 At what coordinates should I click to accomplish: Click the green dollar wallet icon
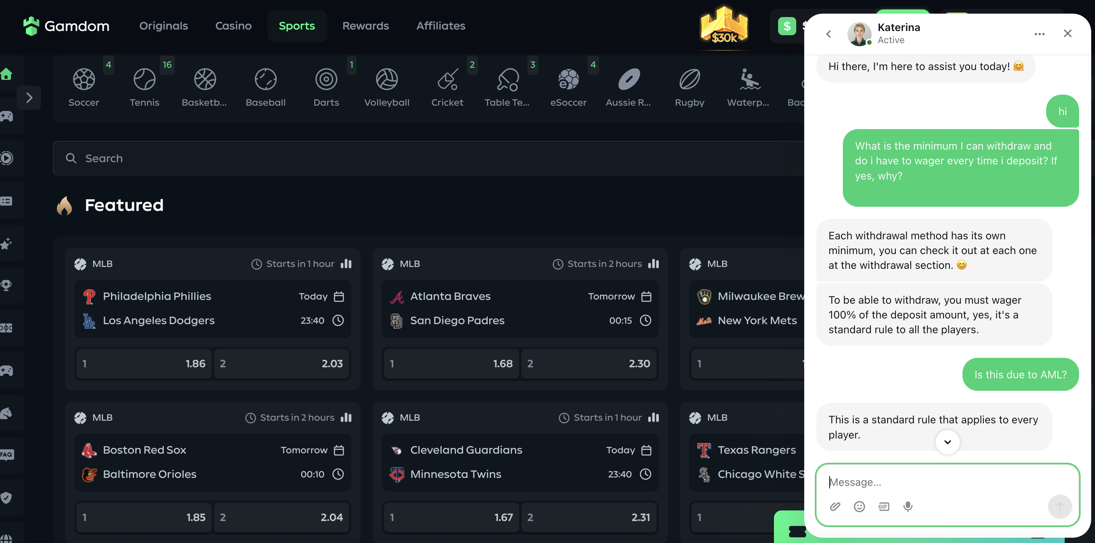787,26
